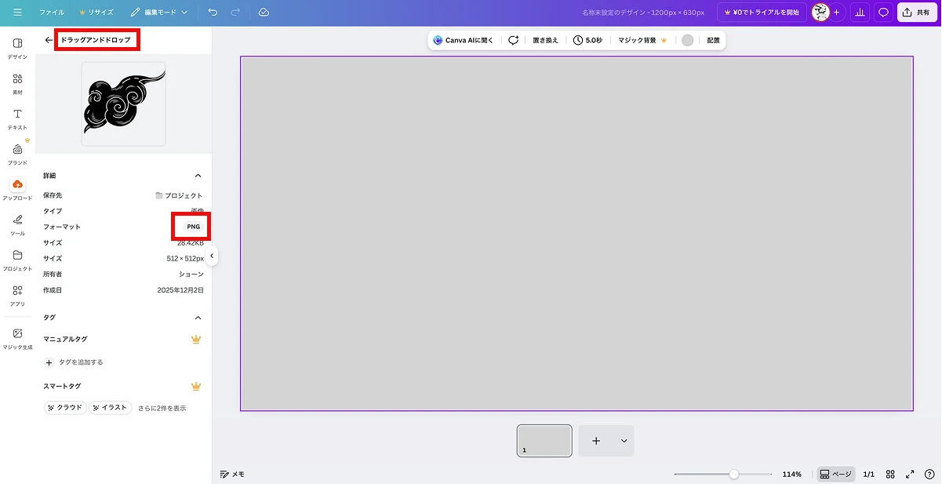
Task: Open the analytics bar chart icon
Action: [860, 13]
